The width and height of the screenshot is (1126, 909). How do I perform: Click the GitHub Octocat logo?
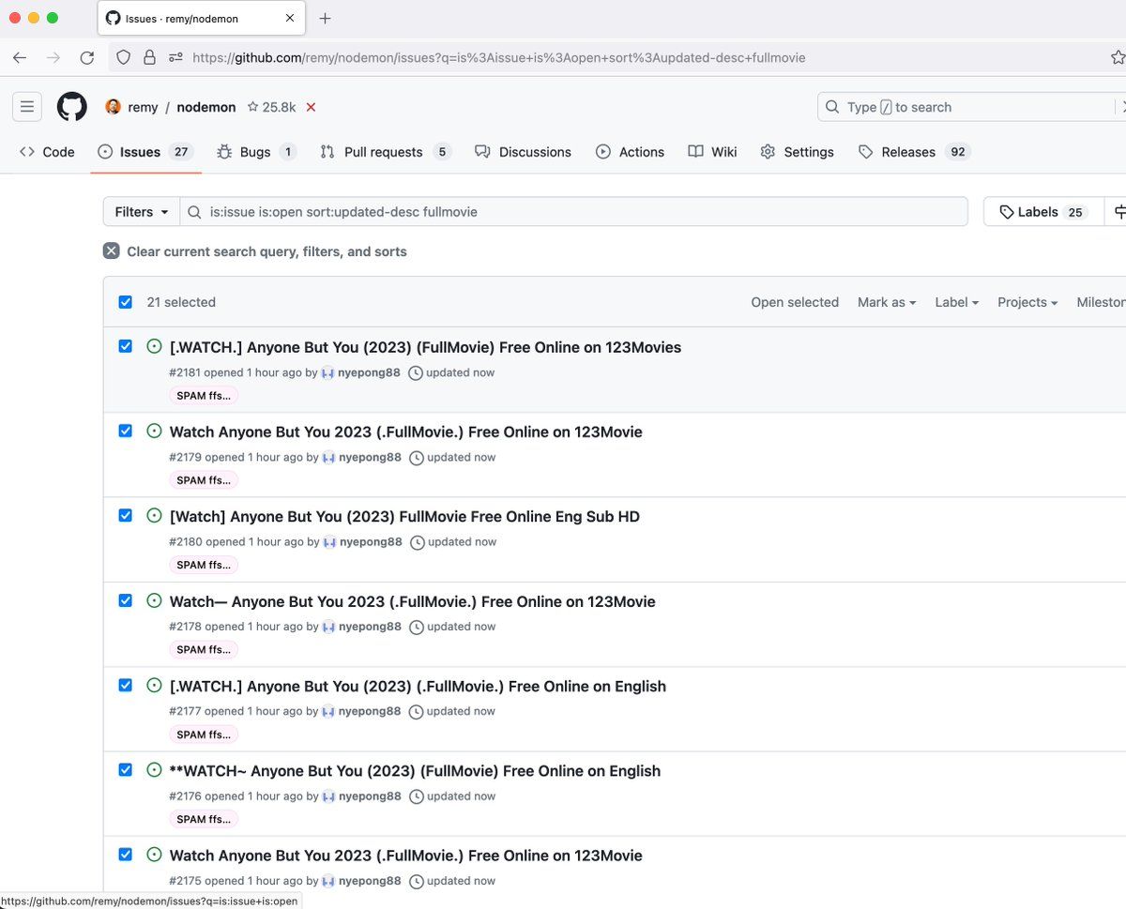(72, 107)
